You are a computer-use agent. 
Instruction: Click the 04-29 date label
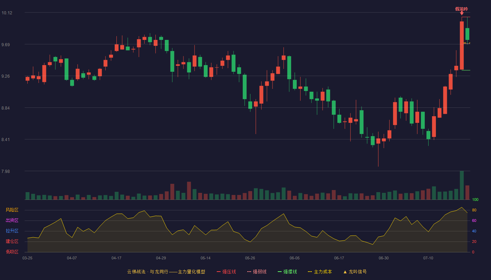click(x=161, y=258)
